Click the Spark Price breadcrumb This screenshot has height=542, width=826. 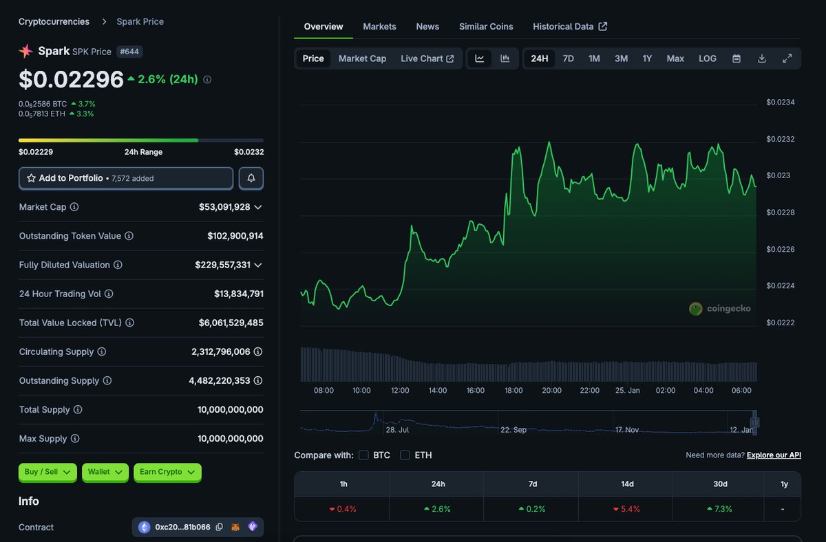140,21
